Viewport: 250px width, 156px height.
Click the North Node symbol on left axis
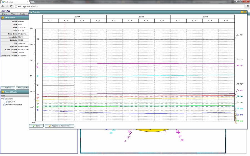click(x=37, y=39)
